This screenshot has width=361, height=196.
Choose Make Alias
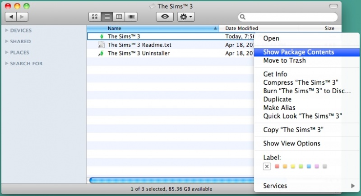pos(307,108)
